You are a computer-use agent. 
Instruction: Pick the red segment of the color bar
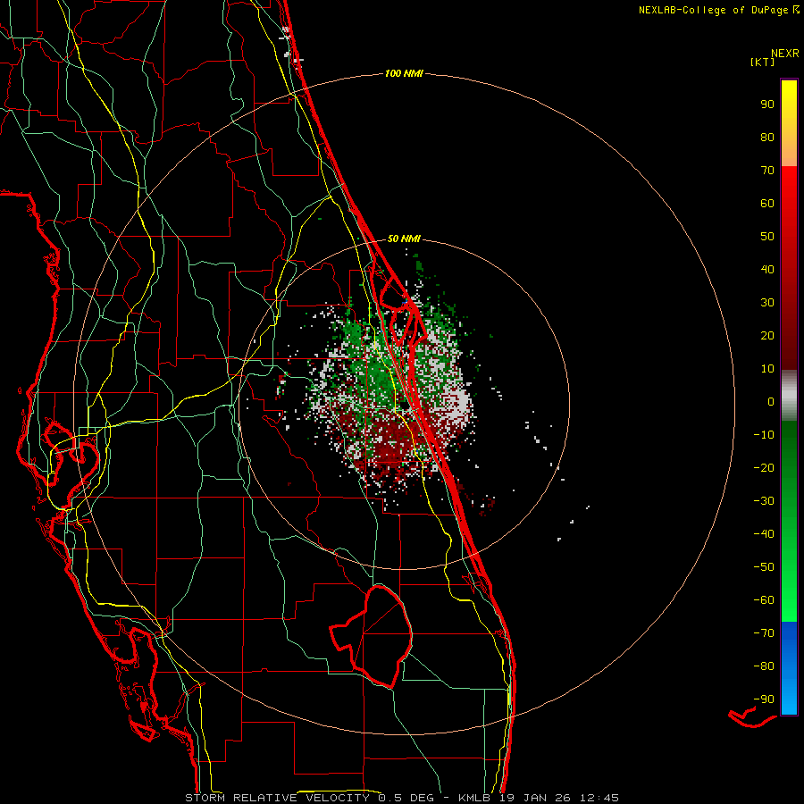(x=789, y=268)
